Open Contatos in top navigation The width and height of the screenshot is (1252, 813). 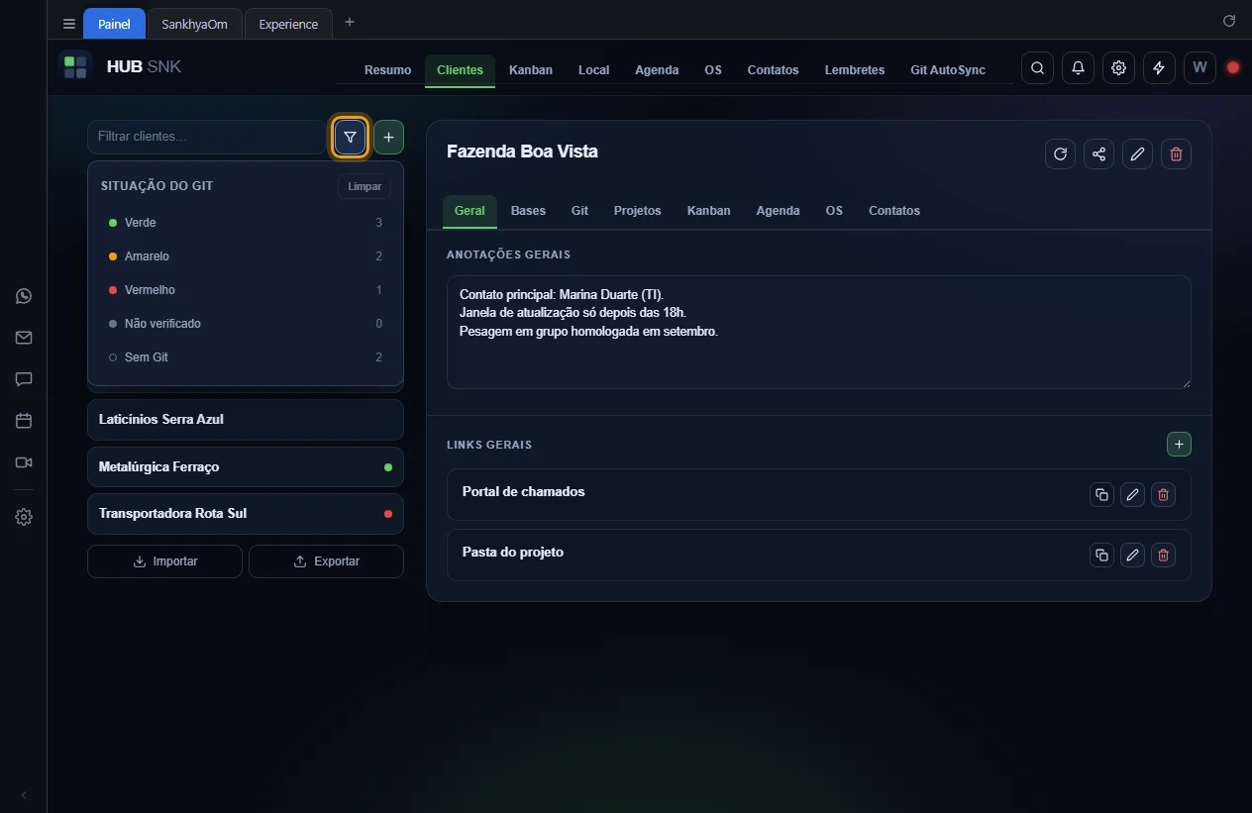pyautogui.click(x=773, y=70)
